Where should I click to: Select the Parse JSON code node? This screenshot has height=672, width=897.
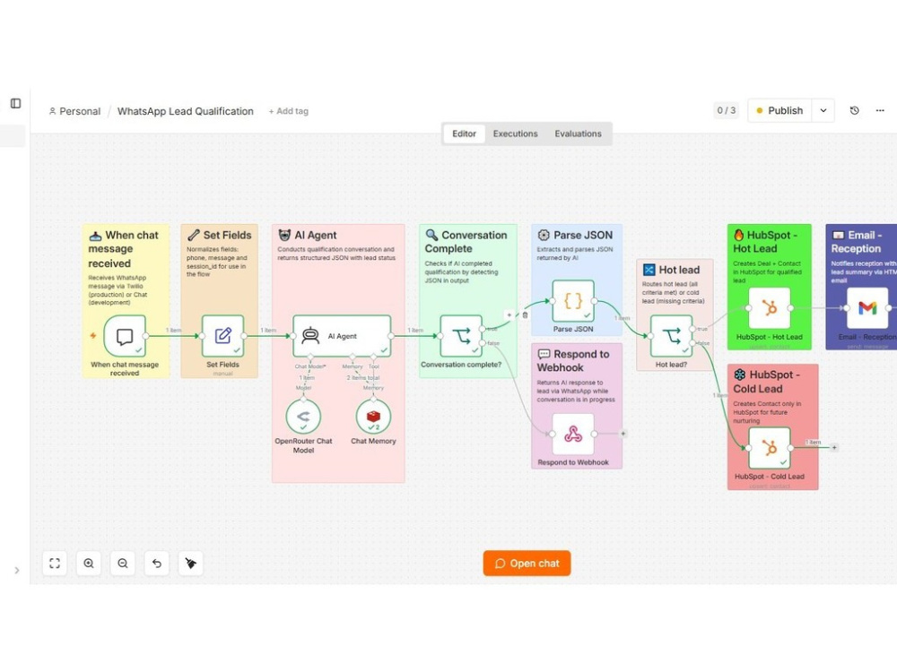[573, 300]
